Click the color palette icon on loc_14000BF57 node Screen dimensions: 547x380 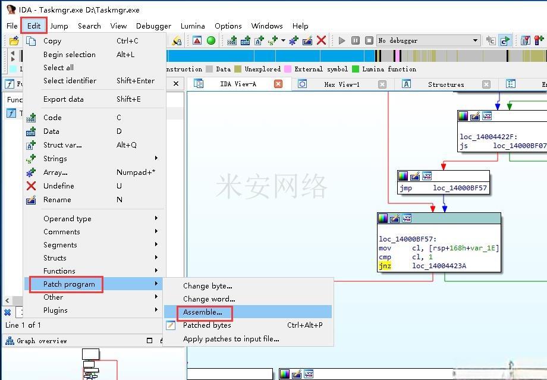[x=383, y=218]
